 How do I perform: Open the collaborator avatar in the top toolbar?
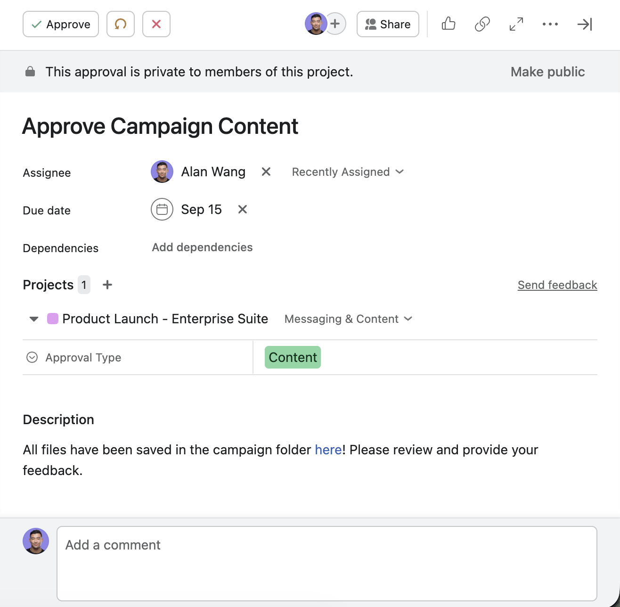coord(316,24)
